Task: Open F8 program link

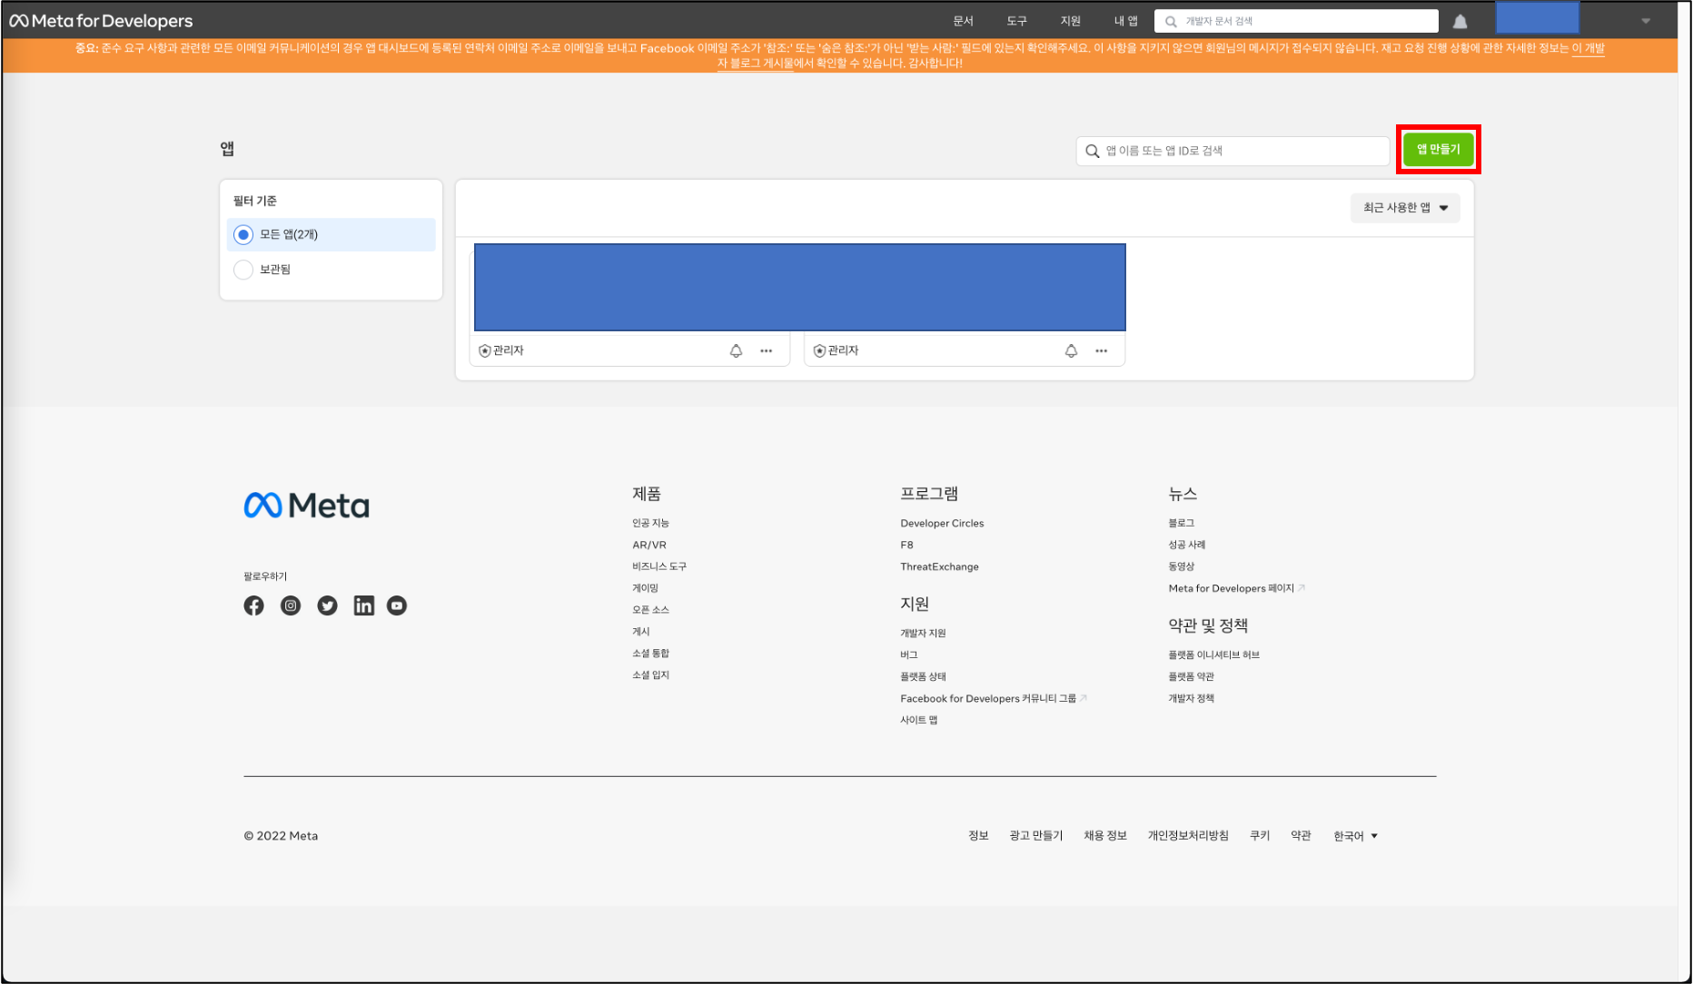Action: tap(906, 545)
